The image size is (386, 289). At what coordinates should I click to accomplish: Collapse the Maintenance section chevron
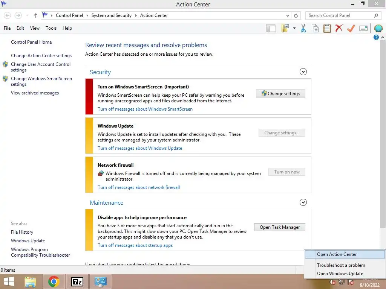(x=303, y=202)
